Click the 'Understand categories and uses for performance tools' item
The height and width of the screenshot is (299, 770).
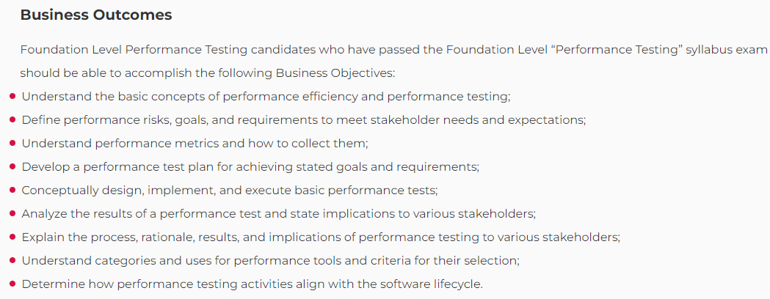pyautogui.click(x=271, y=261)
